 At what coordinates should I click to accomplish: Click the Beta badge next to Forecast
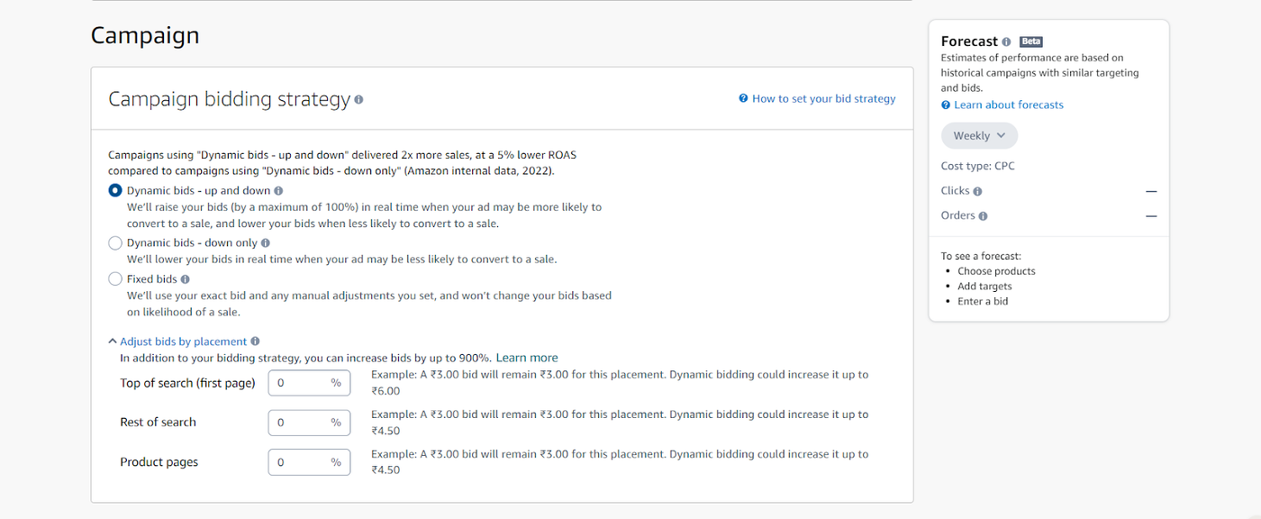pyautogui.click(x=1031, y=41)
